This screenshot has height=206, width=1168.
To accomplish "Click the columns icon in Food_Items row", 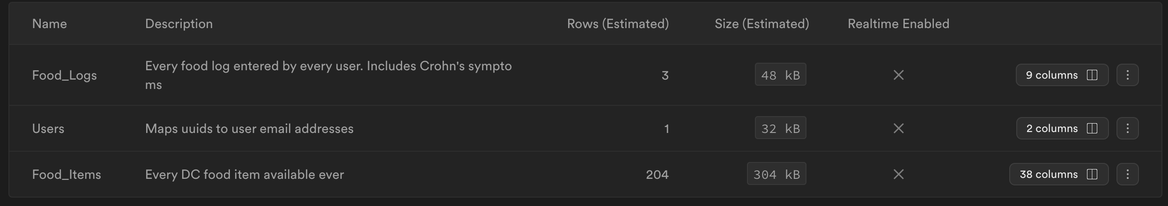I will tap(1092, 174).
